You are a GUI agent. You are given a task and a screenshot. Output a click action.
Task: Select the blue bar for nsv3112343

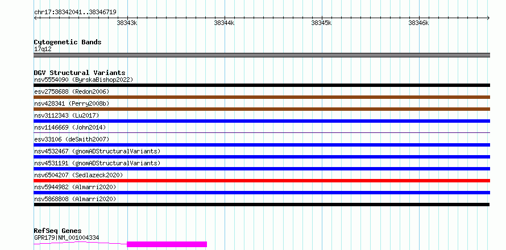262,121
